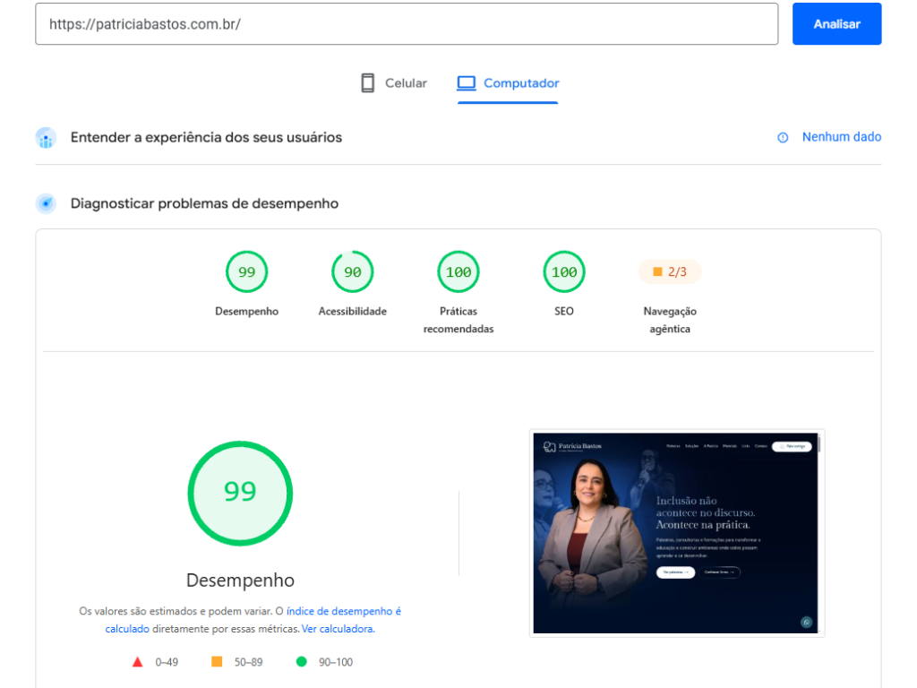Viewport: 917px width, 688px height.
Task: Click the performance diagnostics section icon
Action: (x=46, y=203)
